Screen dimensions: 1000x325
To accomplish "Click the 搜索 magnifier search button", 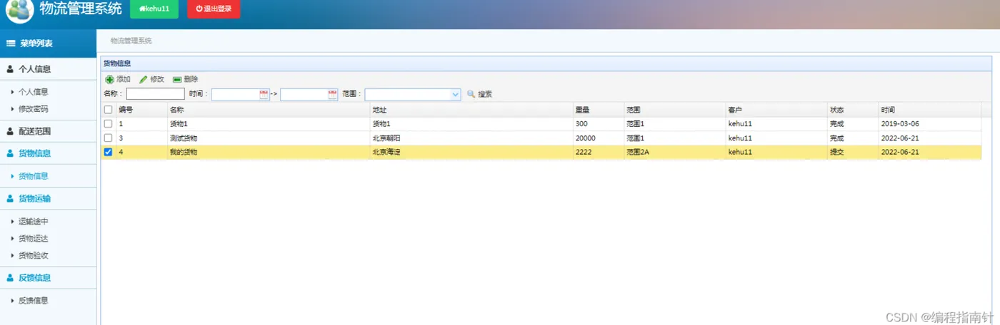I will 479,94.
